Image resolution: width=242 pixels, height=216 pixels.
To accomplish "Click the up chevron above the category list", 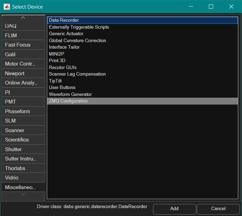I will point(23,18).
